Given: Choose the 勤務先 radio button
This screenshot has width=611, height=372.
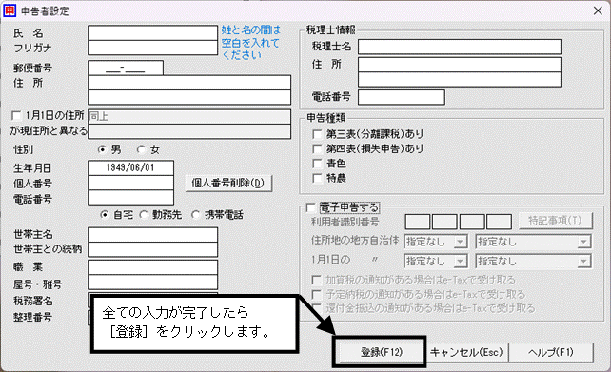Looking at the screenshot, I should pos(144,215).
